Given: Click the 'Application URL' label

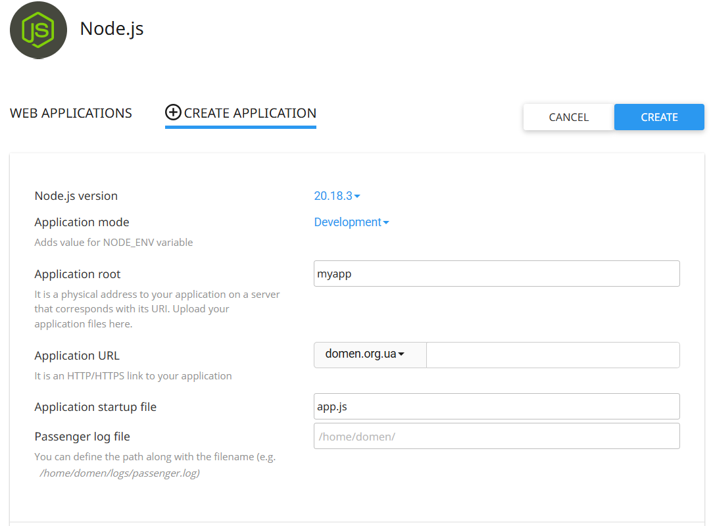Looking at the screenshot, I should pyautogui.click(x=77, y=356).
